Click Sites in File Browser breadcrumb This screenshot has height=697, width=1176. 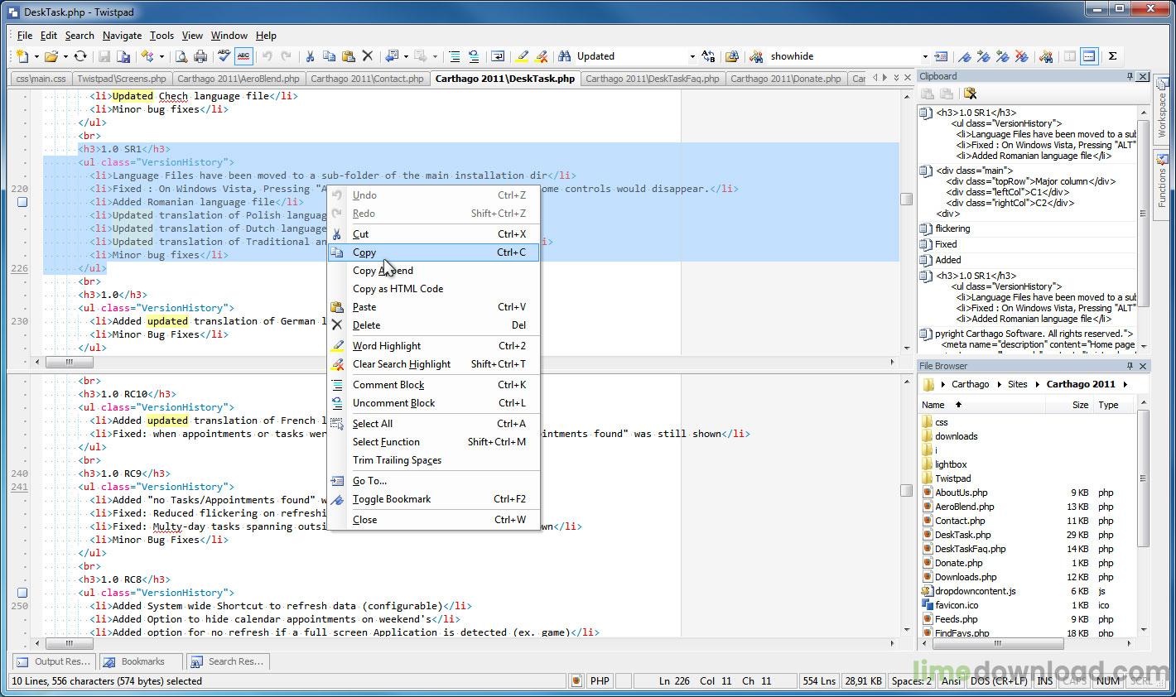pos(1017,384)
